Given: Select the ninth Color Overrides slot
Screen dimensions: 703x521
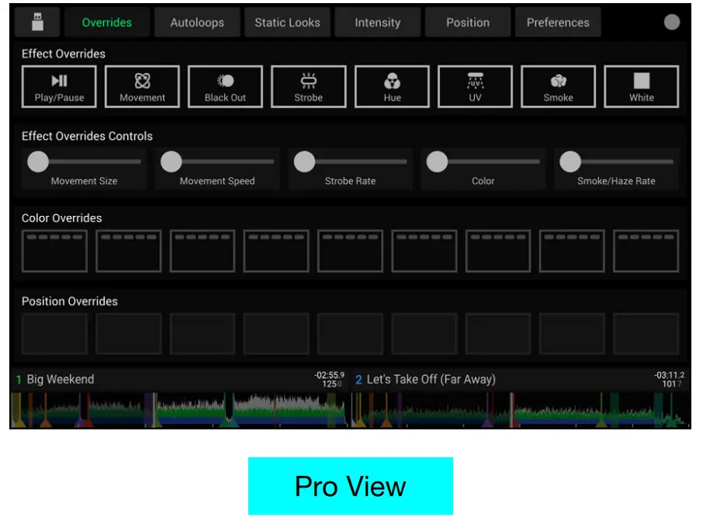Looking at the screenshot, I should click(646, 252).
